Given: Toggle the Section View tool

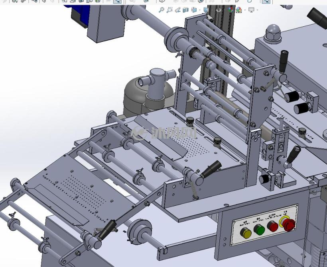Looking at the screenshot, I should (x=185, y=10).
